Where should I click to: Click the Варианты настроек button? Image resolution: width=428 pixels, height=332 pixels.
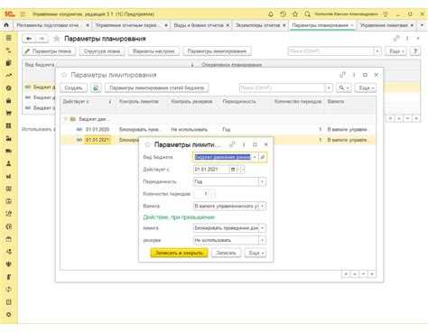(x=154, y=51)
